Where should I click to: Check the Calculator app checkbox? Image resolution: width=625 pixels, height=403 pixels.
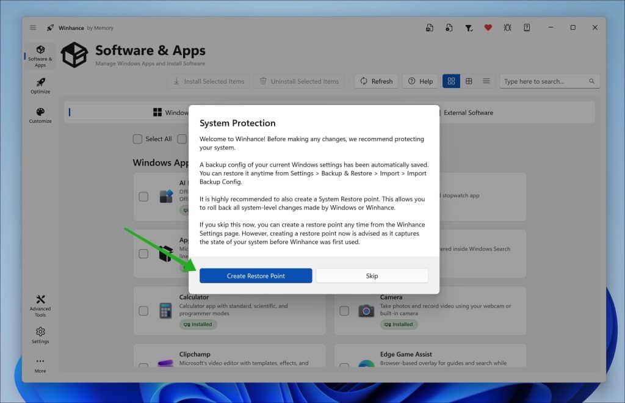pyautogui.click(x=143, y=311)
